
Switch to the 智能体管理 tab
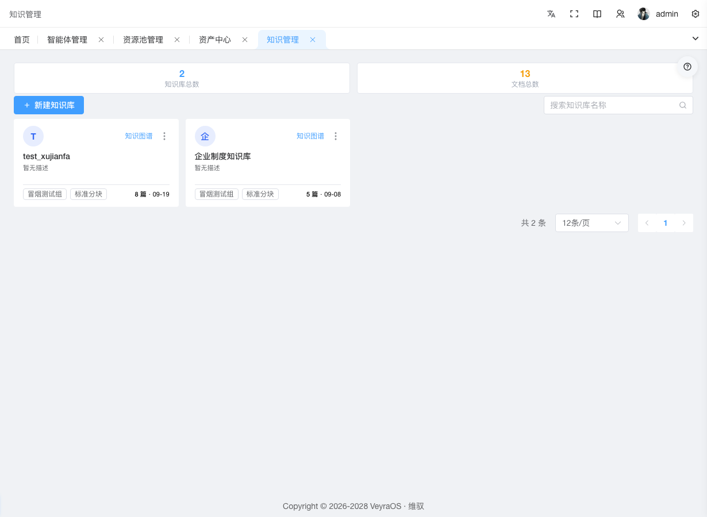coord(67,40)
